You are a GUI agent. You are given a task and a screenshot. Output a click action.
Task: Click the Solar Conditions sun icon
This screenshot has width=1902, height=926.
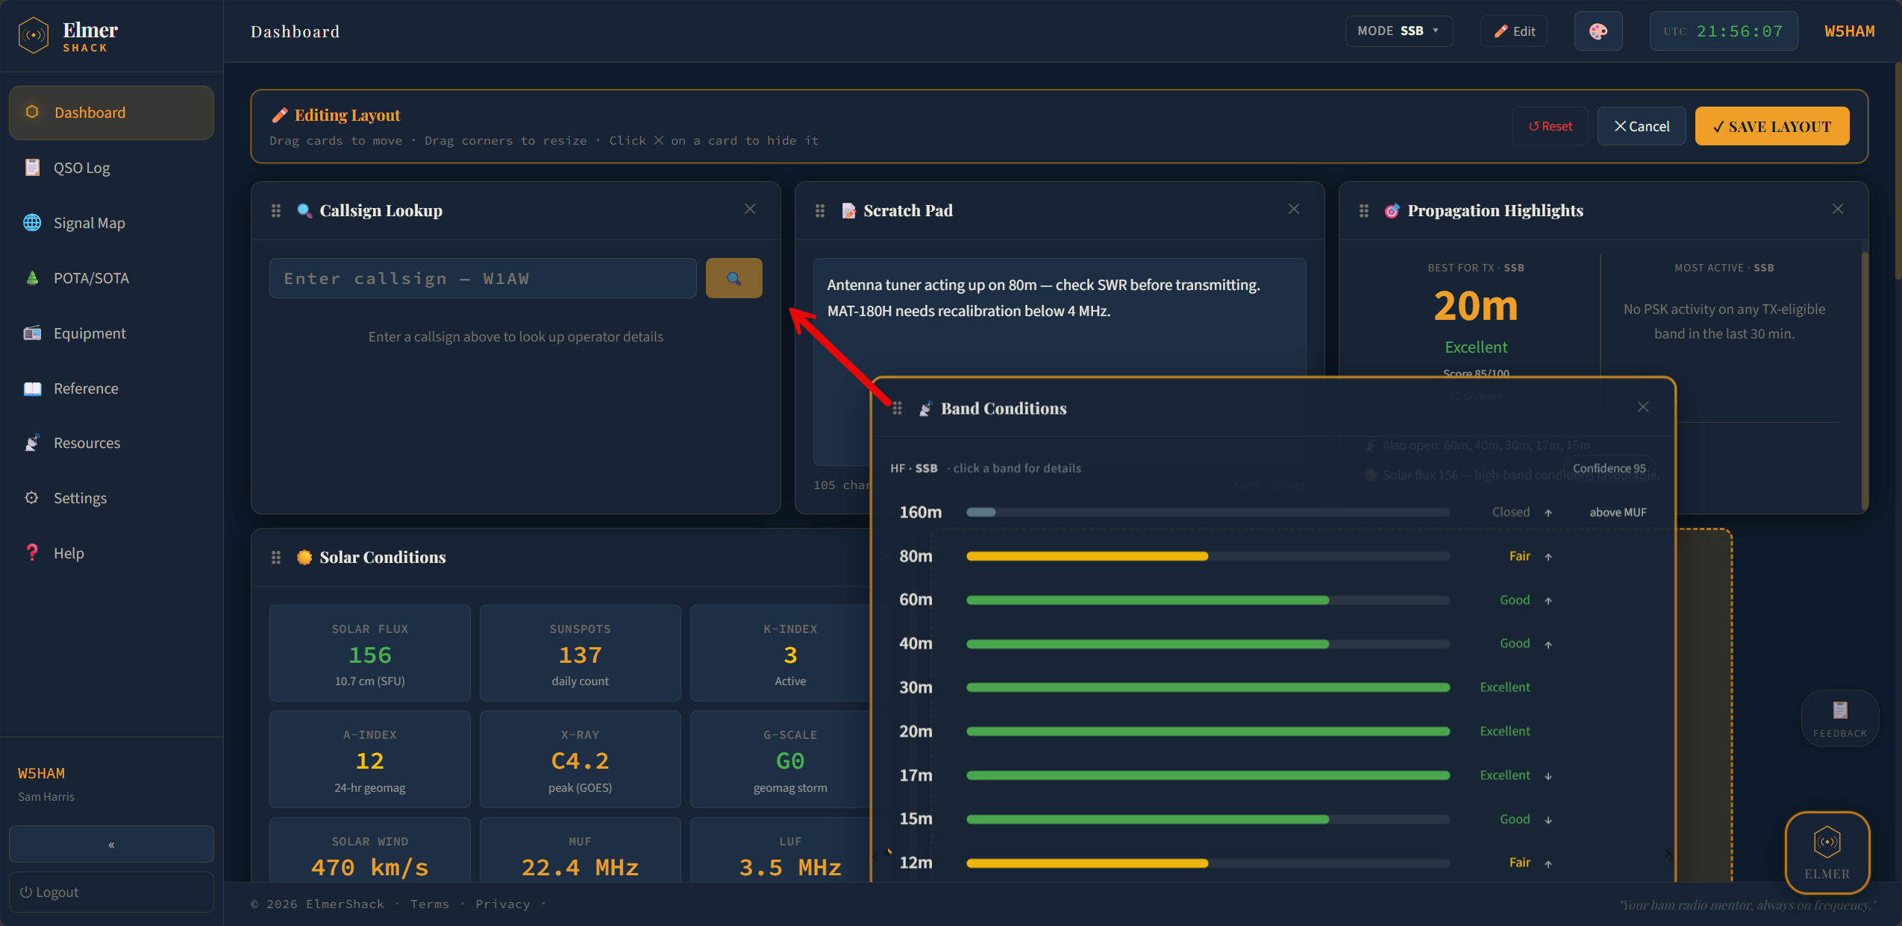point(304,558)
